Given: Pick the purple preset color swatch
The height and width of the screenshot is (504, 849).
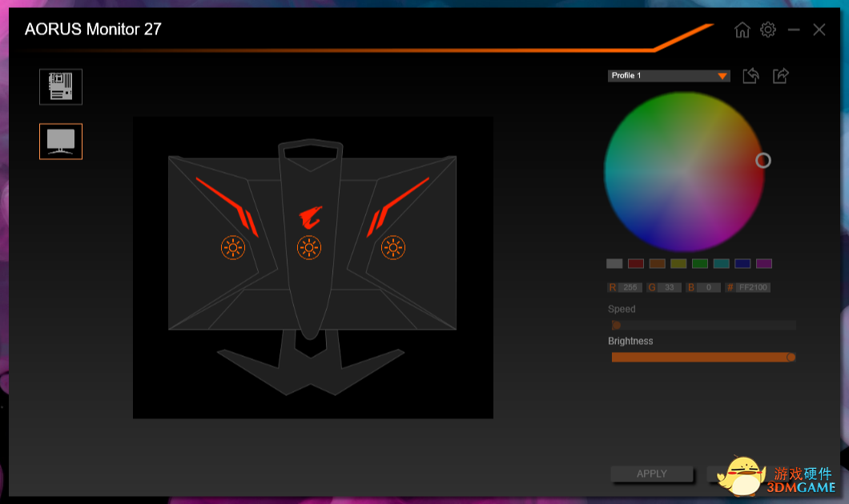Looking at the screenshot, I should tap(764, 264).
